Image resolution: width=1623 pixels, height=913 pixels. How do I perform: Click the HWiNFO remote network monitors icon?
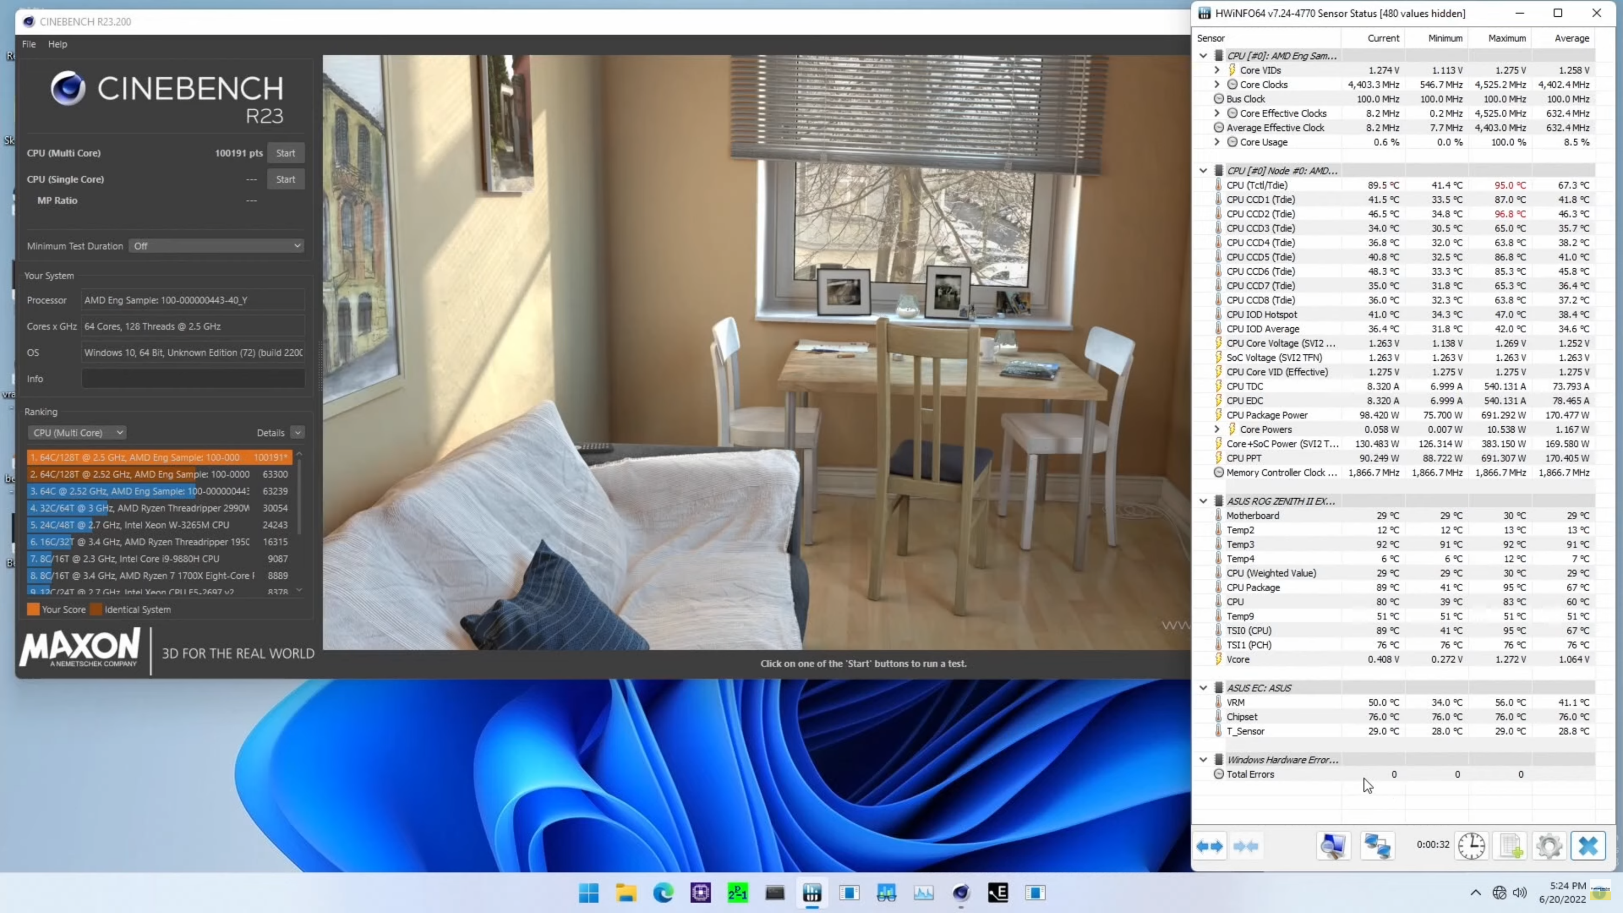1377,846
